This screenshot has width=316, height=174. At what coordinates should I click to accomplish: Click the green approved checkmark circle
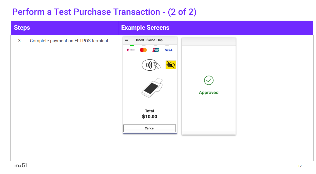(209, 80)
